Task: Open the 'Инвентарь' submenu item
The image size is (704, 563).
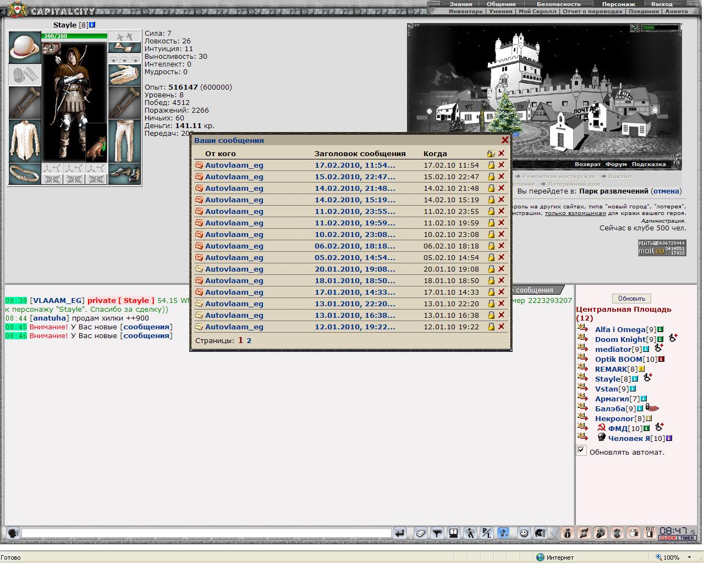Action: click(465, 11)
